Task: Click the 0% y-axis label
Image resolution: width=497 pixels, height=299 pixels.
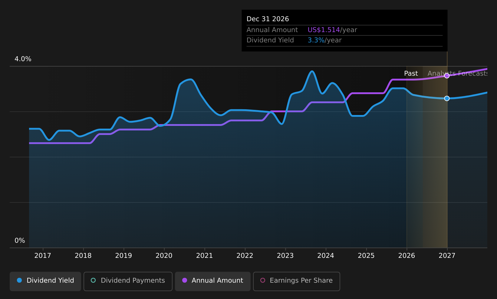Action: click(x=20, y=241)
